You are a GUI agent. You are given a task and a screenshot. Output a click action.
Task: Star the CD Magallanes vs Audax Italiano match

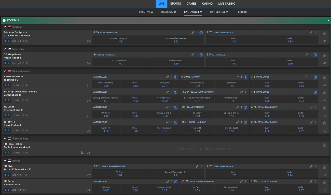pyautogui.click(x=324, y=55)
